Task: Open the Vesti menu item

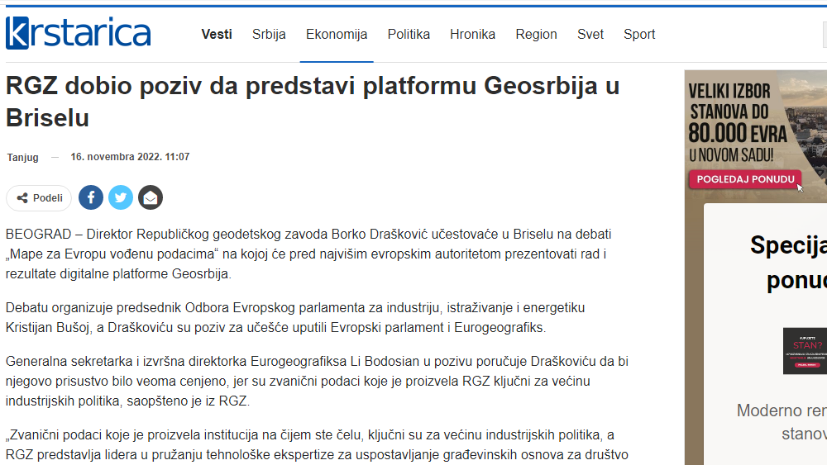Action: [x=217, y=34]
